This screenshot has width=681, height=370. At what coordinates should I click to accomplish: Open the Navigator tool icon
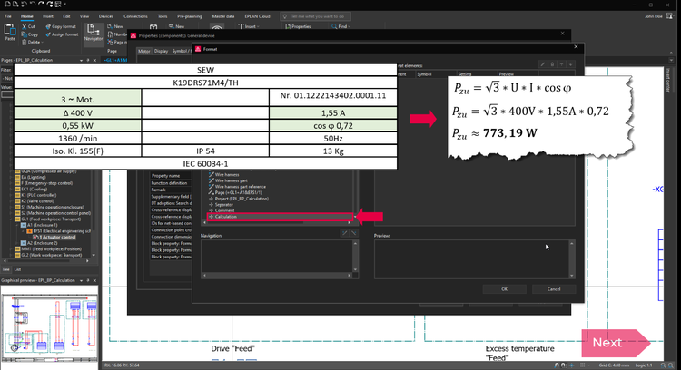(93, 32)
